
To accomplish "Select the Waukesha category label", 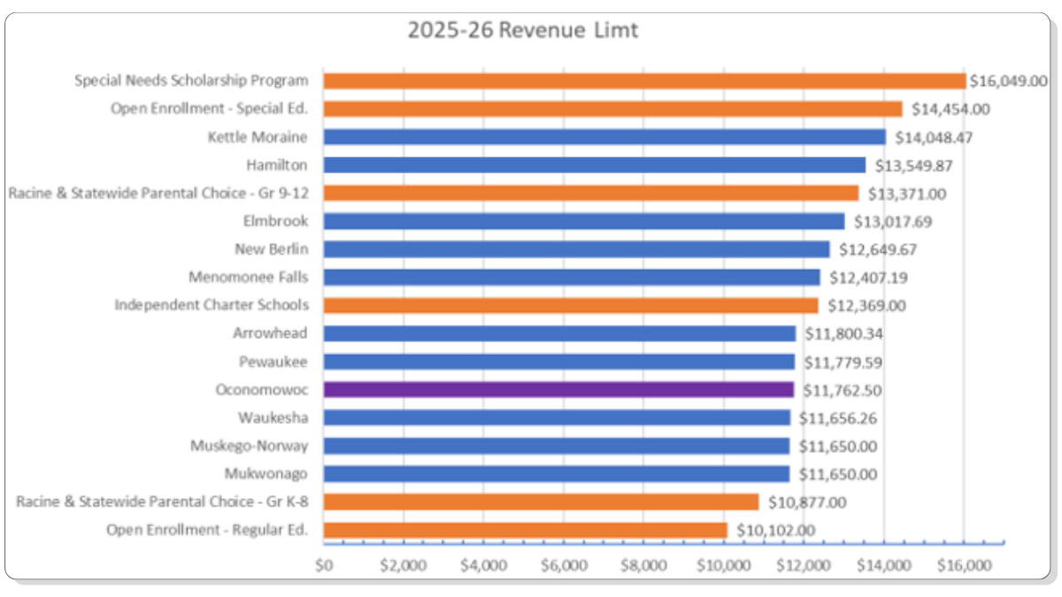I will [273, 417].
